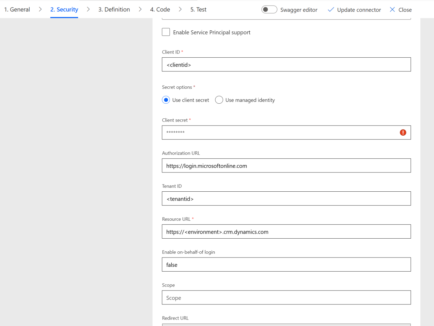Click the empty Scope input field
Screen dimensions: 434x326
tap(286, 298)
